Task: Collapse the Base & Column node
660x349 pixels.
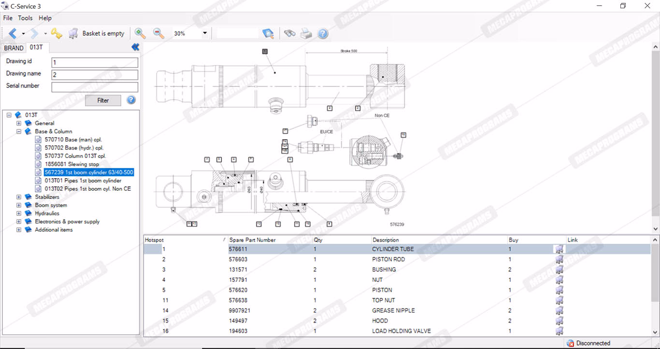Action: 19,131
